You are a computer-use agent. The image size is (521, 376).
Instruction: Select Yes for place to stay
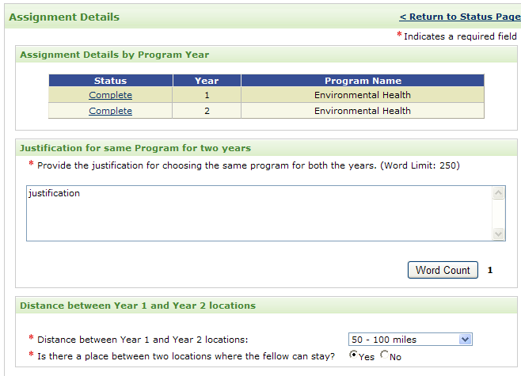point(353,355)
